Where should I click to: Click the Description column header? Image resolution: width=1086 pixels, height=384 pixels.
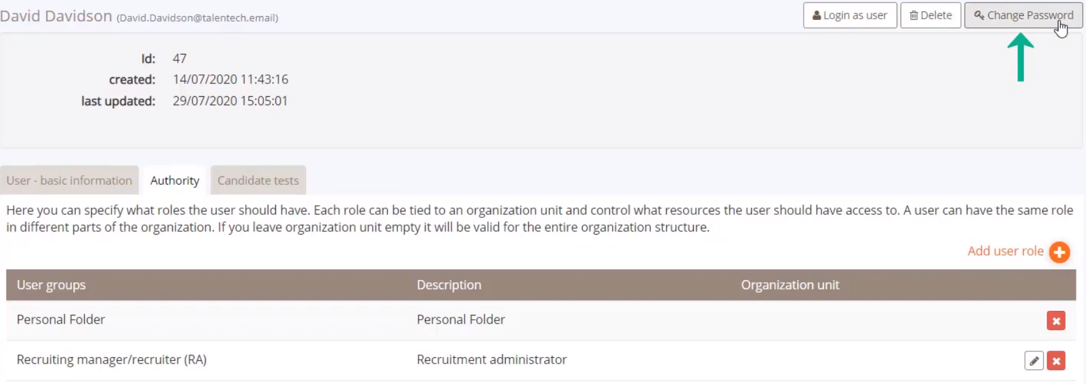(x=449, y=285)
